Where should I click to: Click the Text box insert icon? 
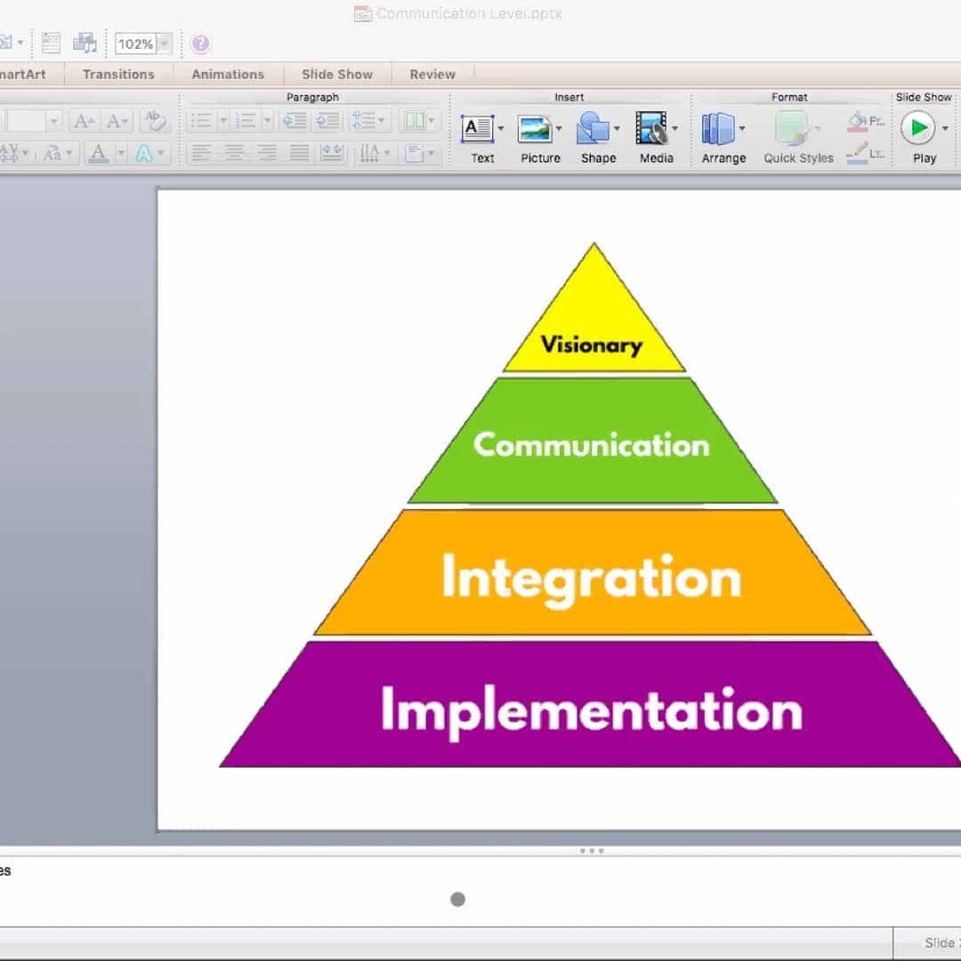[478, 130]
